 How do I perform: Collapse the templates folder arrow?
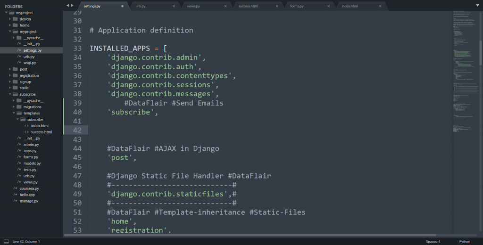pos(14,113)
